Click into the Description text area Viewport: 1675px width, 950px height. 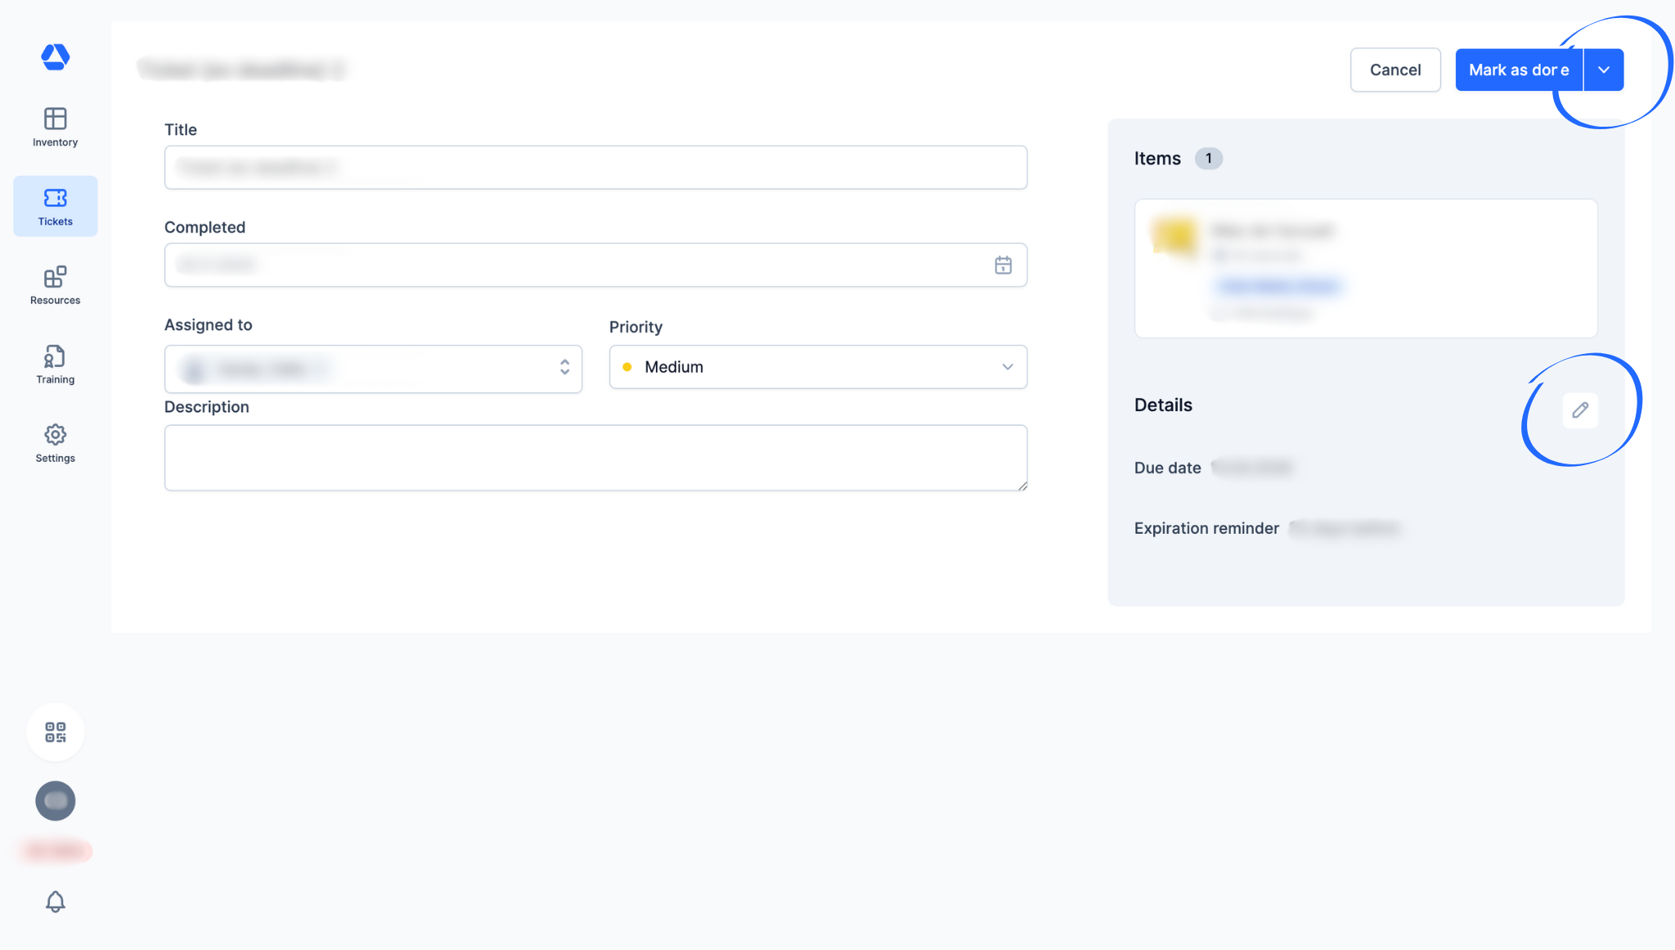[x=595, y=457]
